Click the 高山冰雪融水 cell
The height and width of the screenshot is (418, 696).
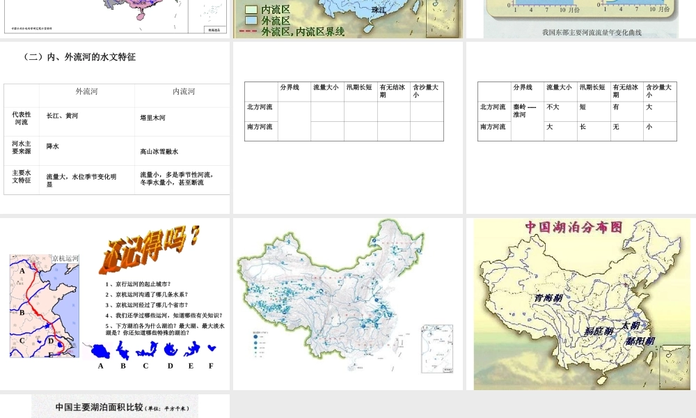[159, 151]
